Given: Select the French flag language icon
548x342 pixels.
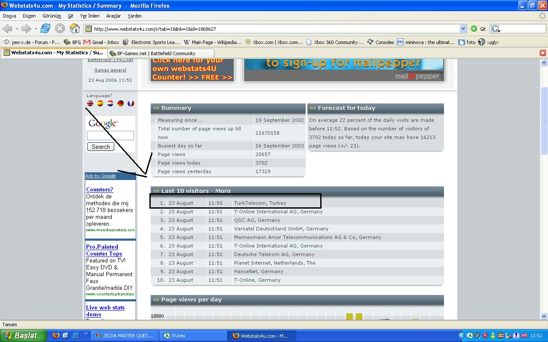Looking at the screenshot, I should (x=131, y=103).
